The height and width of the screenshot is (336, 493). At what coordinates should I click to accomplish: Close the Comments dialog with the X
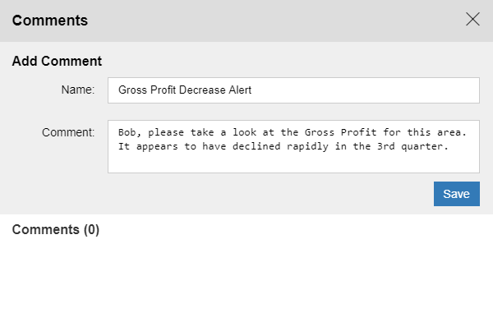tap(472, 20)
